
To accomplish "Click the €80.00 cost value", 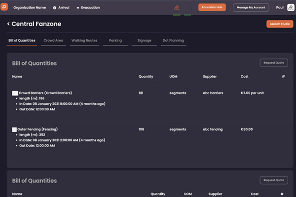I will [247, 130].
